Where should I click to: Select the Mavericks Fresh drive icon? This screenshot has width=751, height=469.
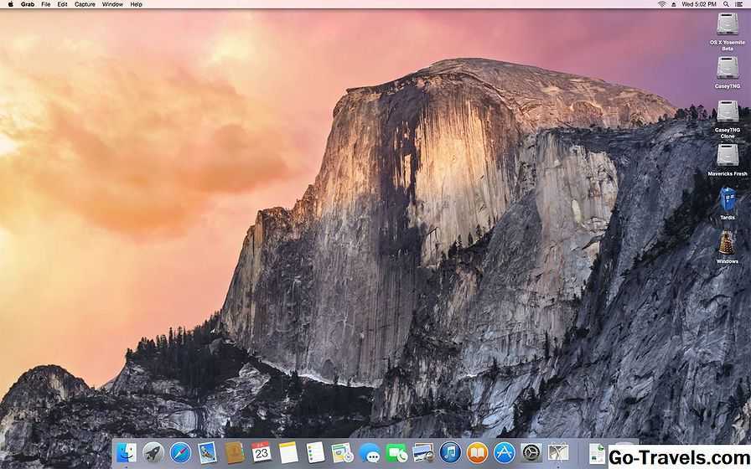tap(728, 156)
